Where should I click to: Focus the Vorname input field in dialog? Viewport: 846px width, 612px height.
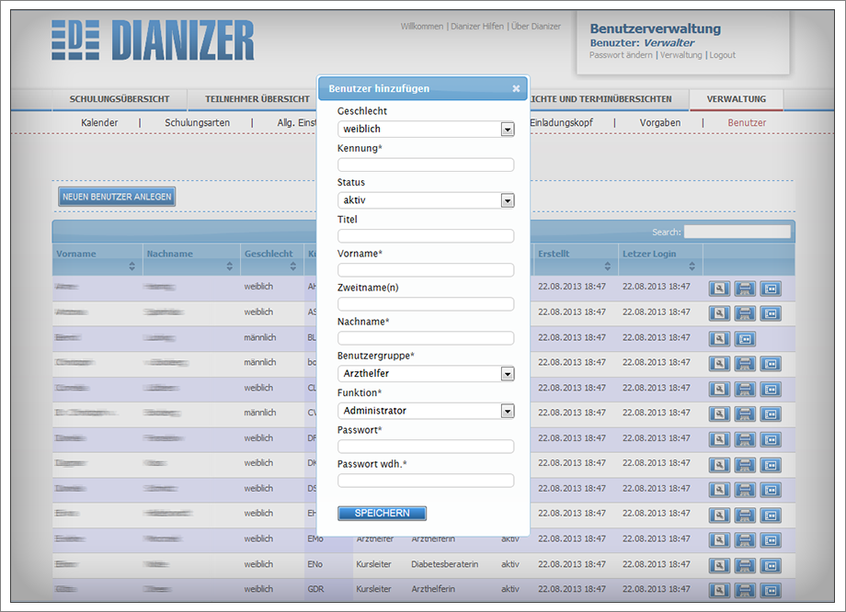426,269
